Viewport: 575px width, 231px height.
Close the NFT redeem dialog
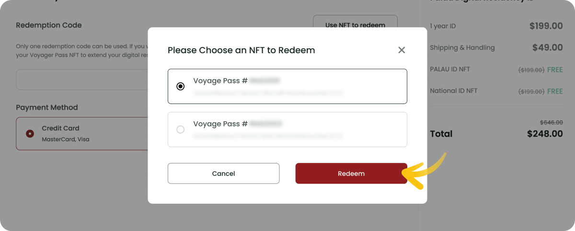[402, 50]
